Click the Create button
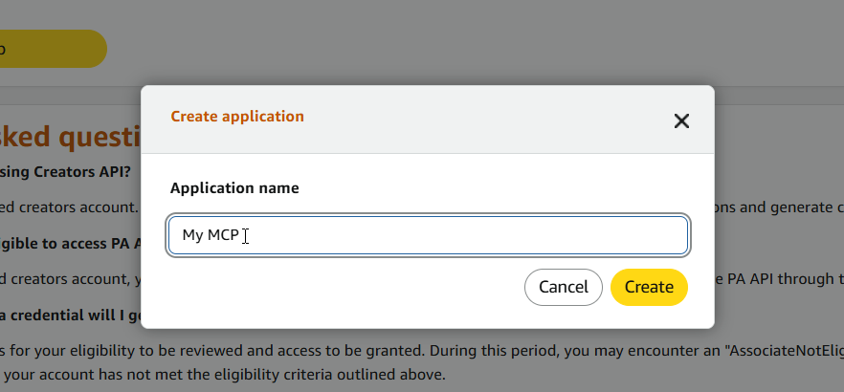 [x=649, y=287]
